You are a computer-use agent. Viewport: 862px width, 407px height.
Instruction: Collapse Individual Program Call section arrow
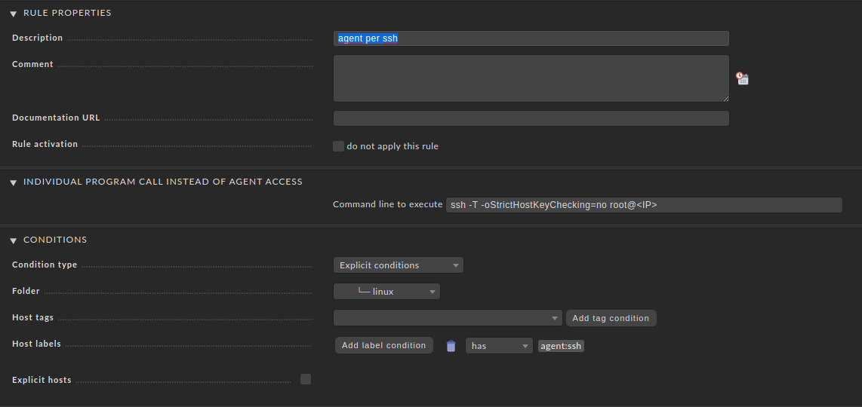click(x=13, y=182)
